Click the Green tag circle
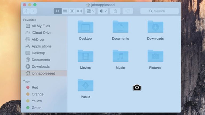Screen dimensions: 205x115 [28, 108]
